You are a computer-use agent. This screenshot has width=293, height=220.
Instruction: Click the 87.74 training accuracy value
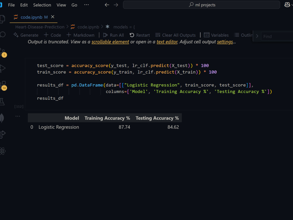click(124, 127)
